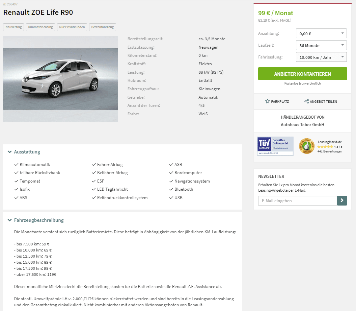Viewport: 356px width, 311px height.
Task: Click the Renault ZOE Life R90 title
Action: (x=38, y=12)
